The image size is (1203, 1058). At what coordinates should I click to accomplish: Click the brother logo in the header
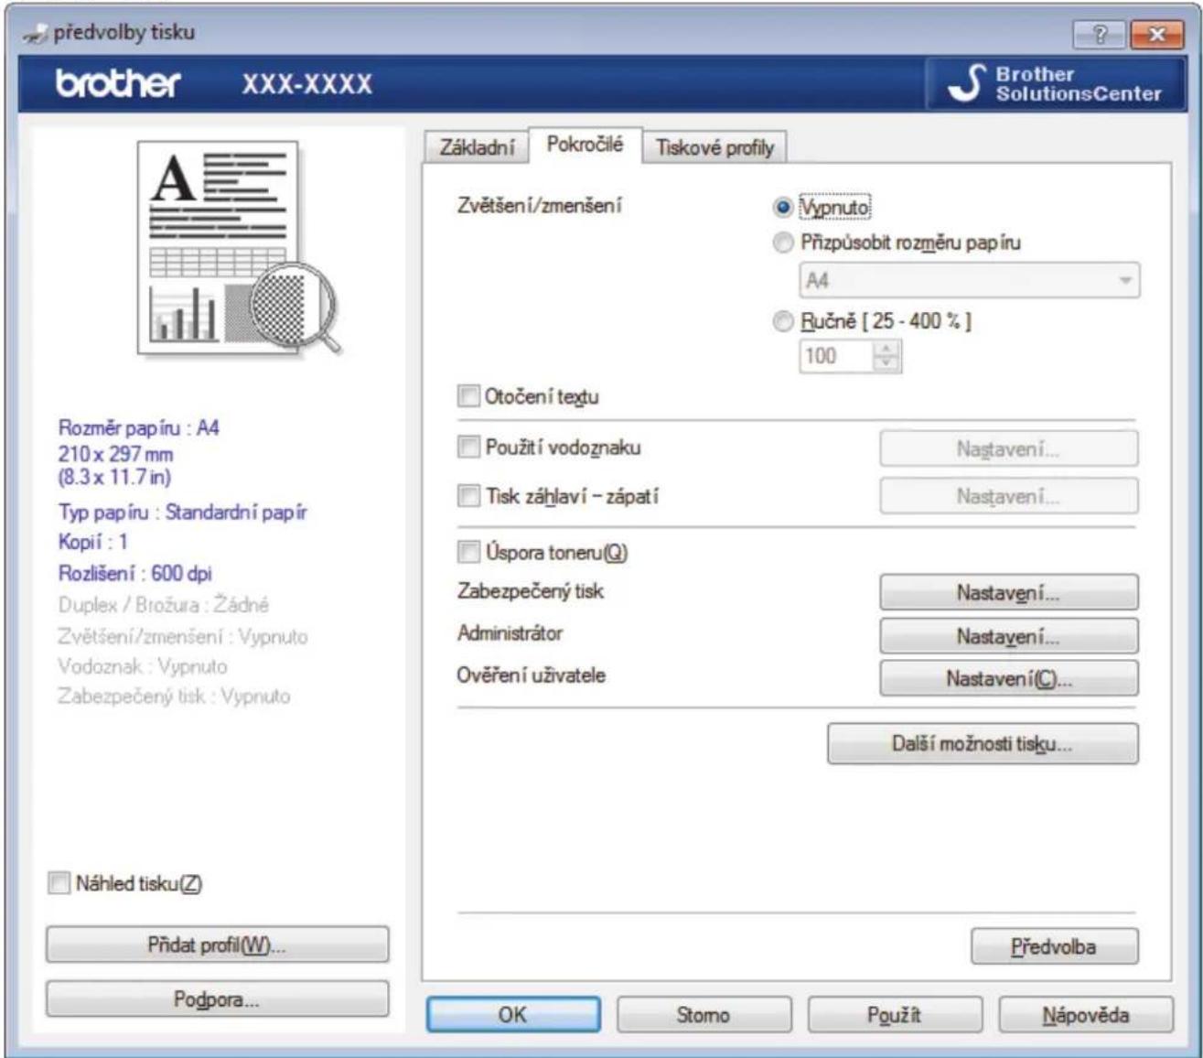[119, 84]
